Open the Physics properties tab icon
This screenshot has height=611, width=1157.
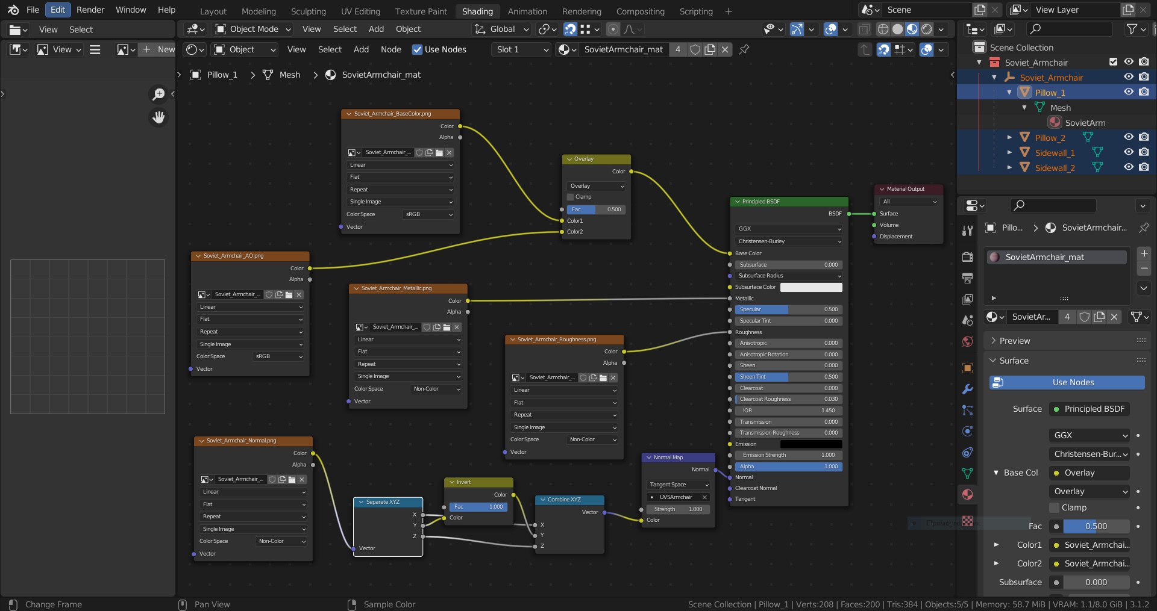point(967,431)
